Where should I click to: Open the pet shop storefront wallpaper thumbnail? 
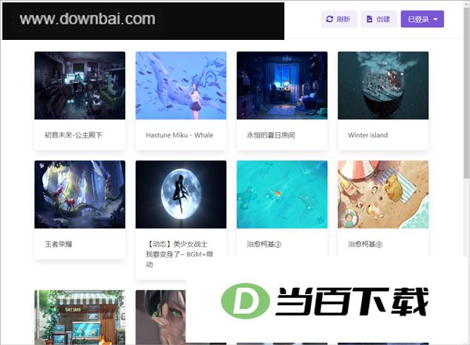[80, 317]
